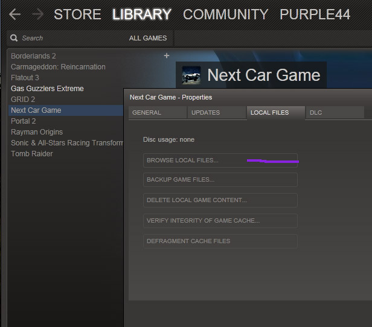Image resolution: width=372 pixels, height=327 pixels.
Task: Click DELETE LOCAL GAME CONTENT button
Action: tap(220, 200)
